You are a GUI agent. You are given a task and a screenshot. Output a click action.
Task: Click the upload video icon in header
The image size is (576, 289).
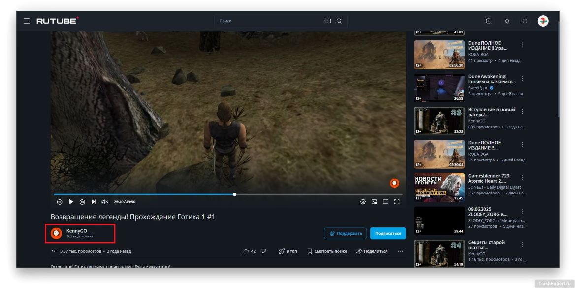click(488, 21)
